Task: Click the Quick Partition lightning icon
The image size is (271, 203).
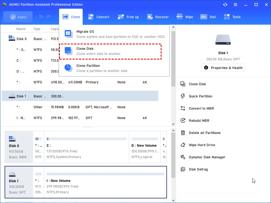Action: tap(183, 96)
